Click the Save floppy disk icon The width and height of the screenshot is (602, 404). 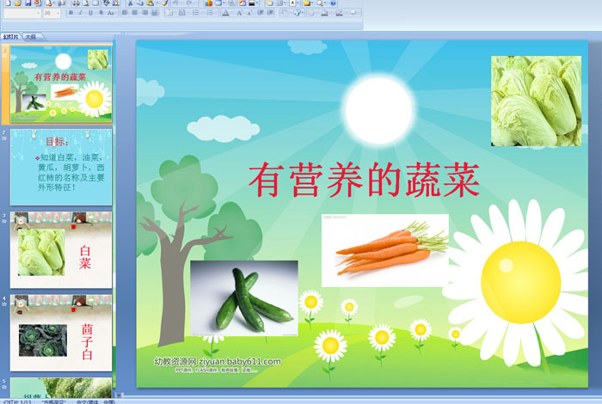coord(28,3)
